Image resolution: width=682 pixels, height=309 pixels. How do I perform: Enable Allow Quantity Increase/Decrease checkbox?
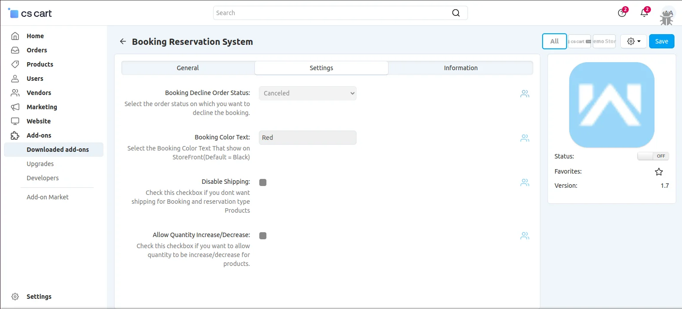tap(263, 236)
